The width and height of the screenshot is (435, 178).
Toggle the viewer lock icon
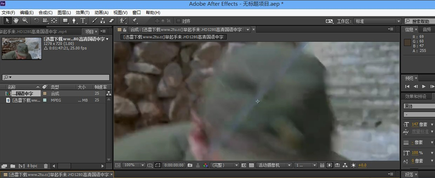click(x=125, y=30)
